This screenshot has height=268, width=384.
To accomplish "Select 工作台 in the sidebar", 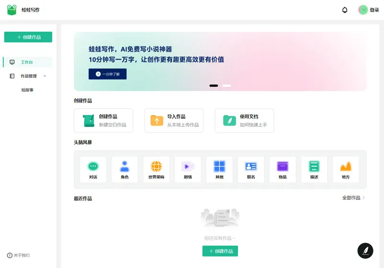I will [x=28, y=62].
